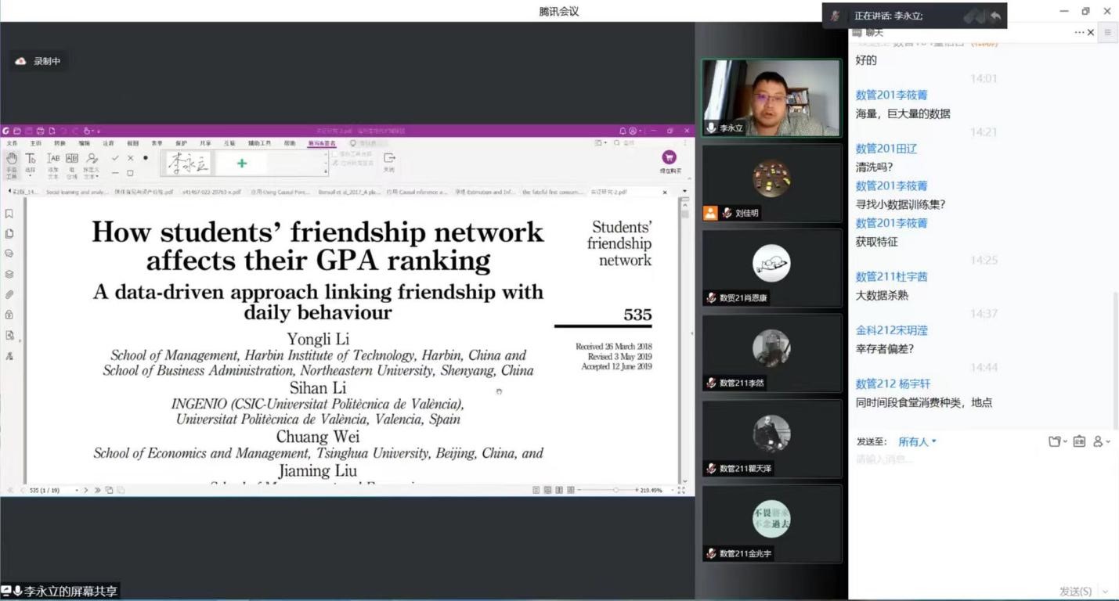The width and height of the screenshot is (1119, 601).
Task: Select the Hand tool in PDF toolbar
Action: coord(11,159)
